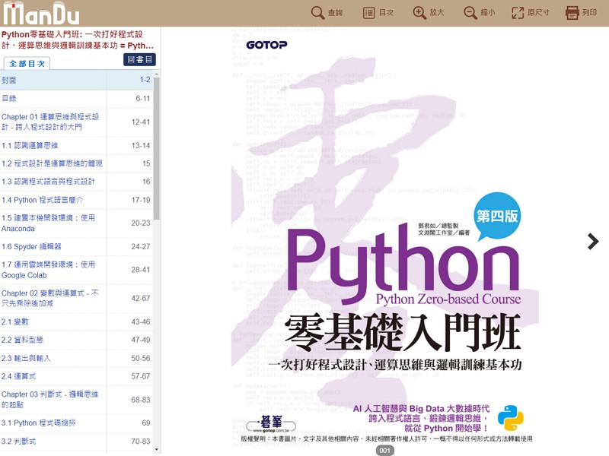Image resolution: width=609 pixels, height=456 pixels.
Task: Click the 001 page number indicator
Action: (x=385, y=451)
